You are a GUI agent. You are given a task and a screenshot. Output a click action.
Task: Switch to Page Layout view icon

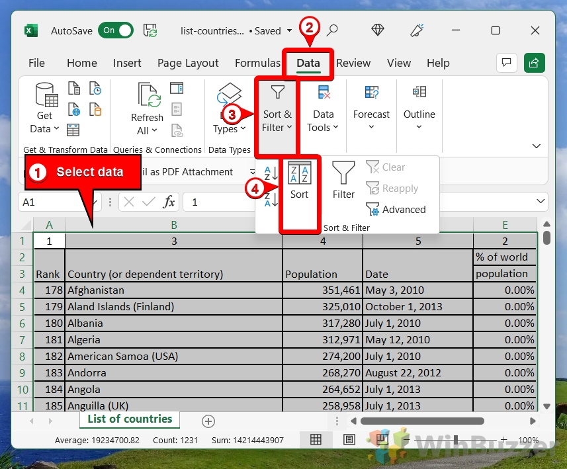click(349, 440)
